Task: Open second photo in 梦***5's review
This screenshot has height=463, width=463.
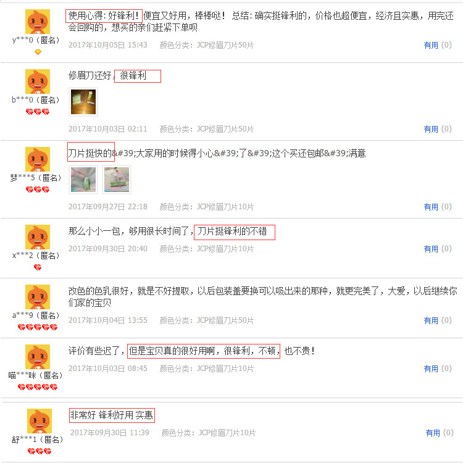Action: pos(117,180)
